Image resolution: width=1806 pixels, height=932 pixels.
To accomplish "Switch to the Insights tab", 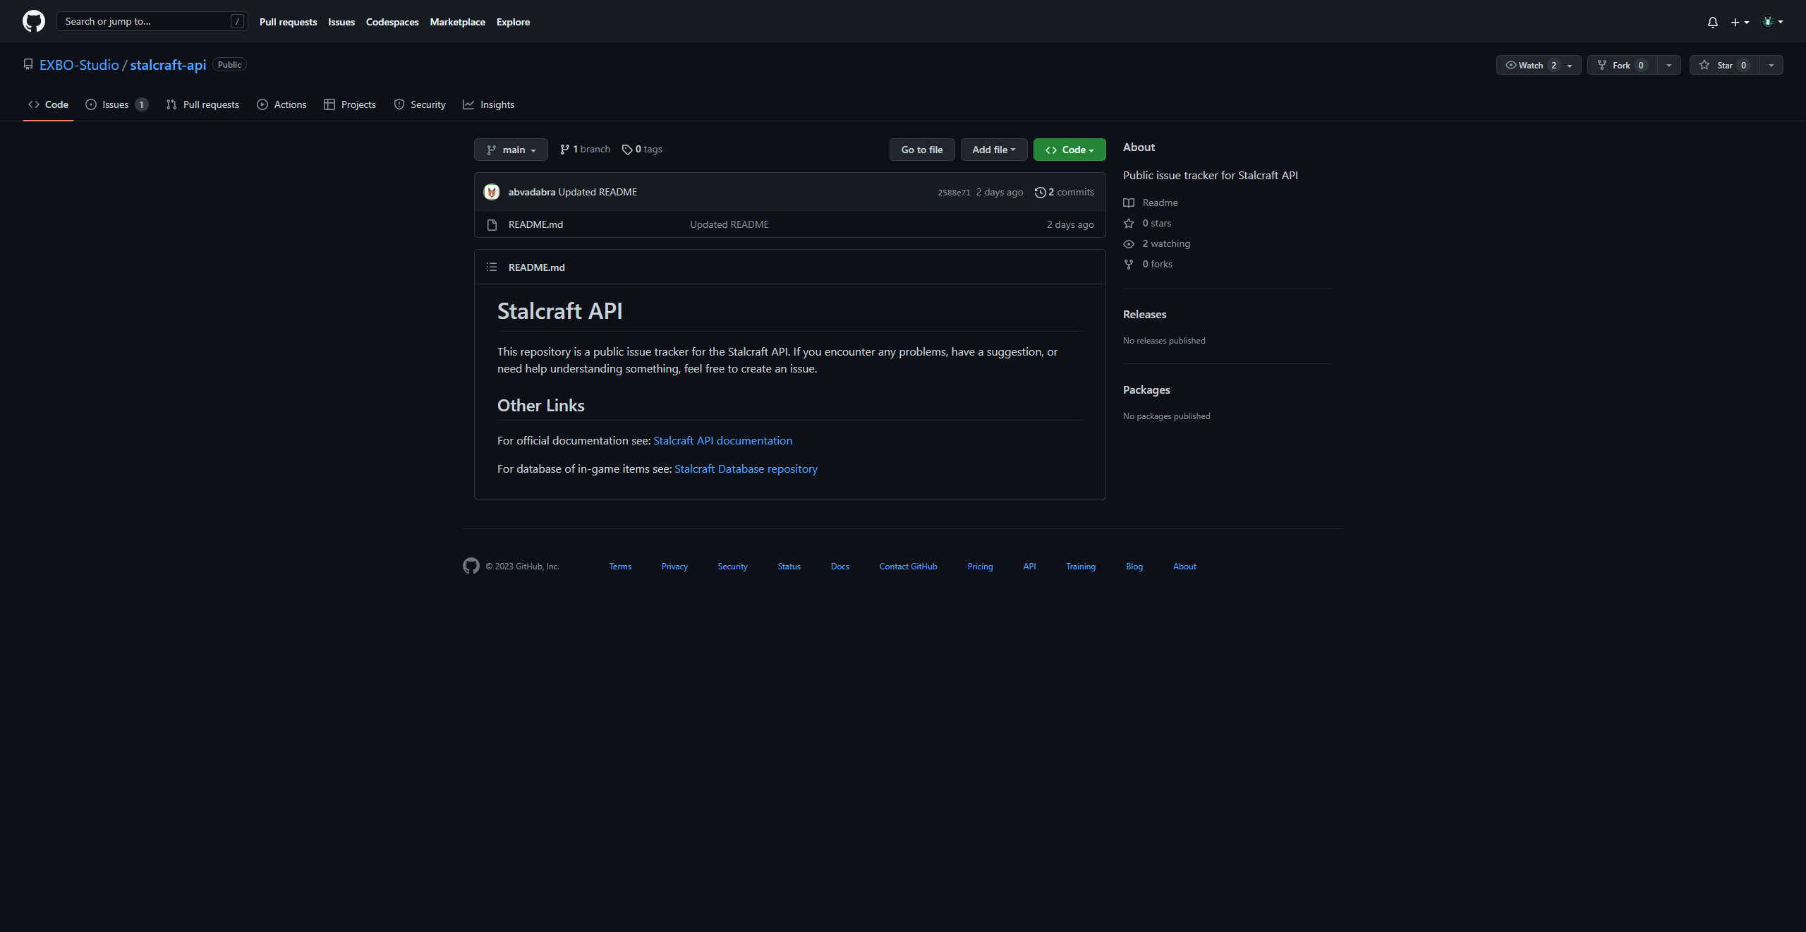I will pos(488,104).
